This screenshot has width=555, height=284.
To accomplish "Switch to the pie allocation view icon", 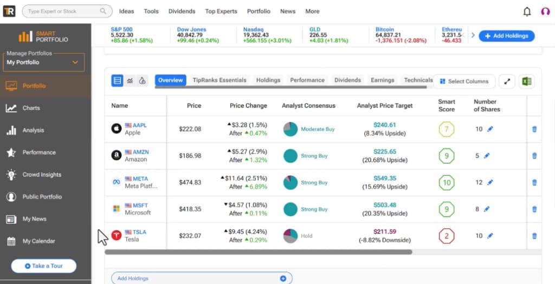I will 143,81.
